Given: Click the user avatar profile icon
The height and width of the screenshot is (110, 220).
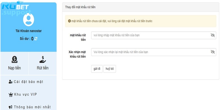Looking at the screenshot, I should (29, 20).
